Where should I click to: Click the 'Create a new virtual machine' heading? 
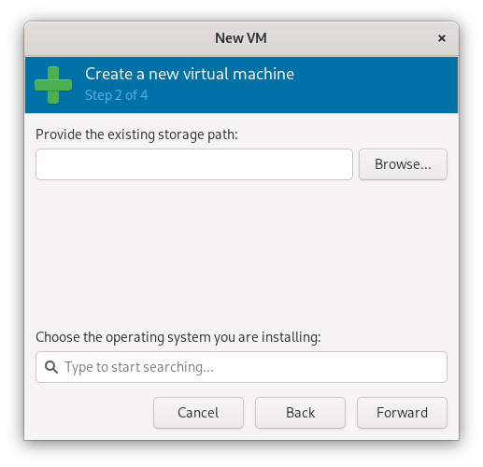pos(190,74)
